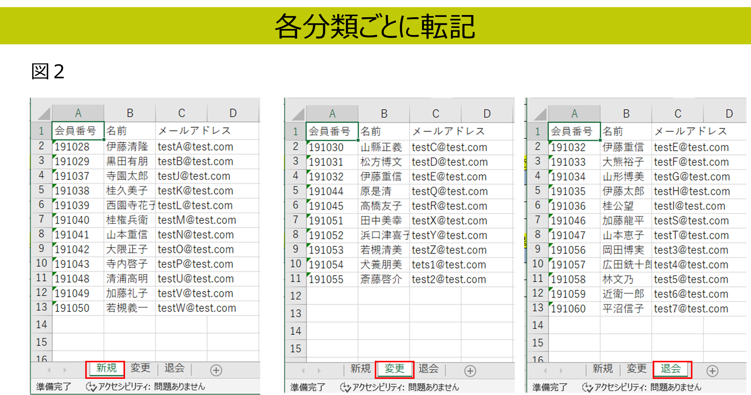This screenshot has height=395, width=751.
Task: Click cell 191038 in left sheet
Action: pos(78,191)
